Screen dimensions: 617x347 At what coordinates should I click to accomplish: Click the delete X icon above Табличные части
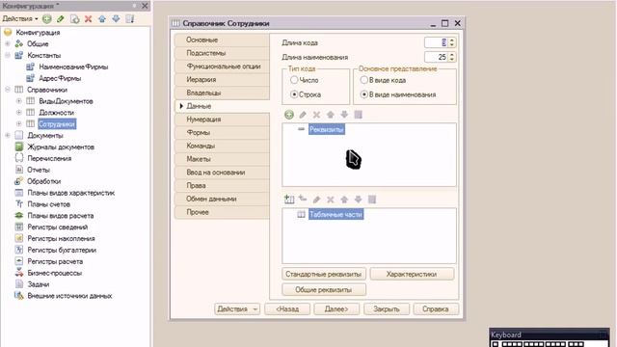point(331,200)
